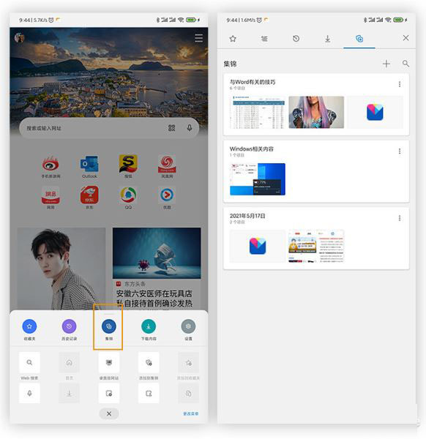The height and width of the screenshot is (439, 426).
Task: Expand options for 与Word有关的技巧 collection
Action: 400,84
